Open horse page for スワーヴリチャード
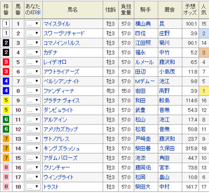Screen dimensions: 209x193 point(64,34)
